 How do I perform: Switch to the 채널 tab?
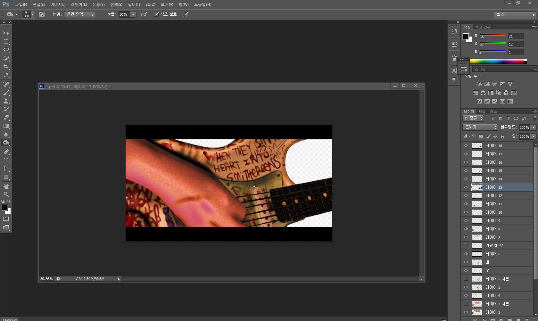(x=482, y=111)
